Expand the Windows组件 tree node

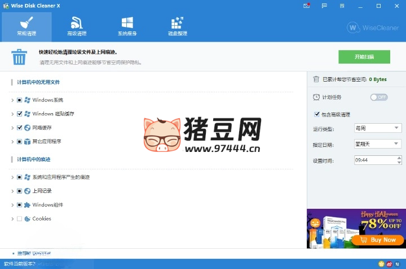pyautogui.click(x=12, y=205)
